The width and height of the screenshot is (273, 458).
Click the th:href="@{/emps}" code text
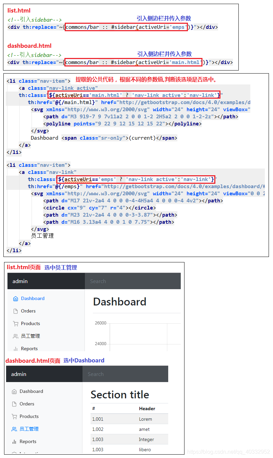click(x=55, y=186)
